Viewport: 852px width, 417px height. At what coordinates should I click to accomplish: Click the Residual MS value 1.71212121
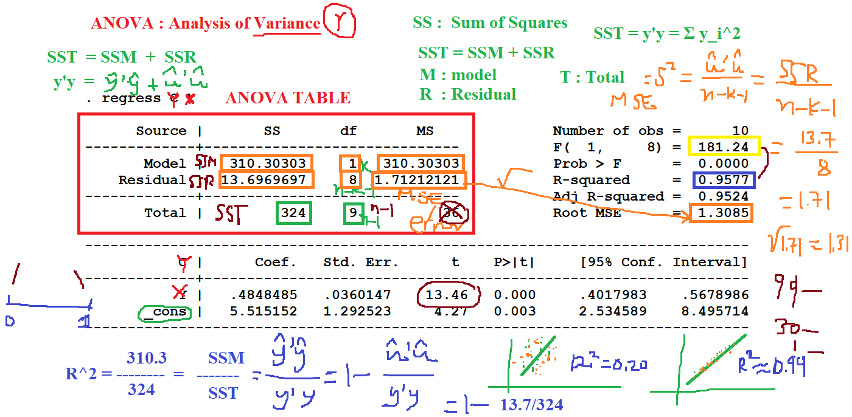419,181
